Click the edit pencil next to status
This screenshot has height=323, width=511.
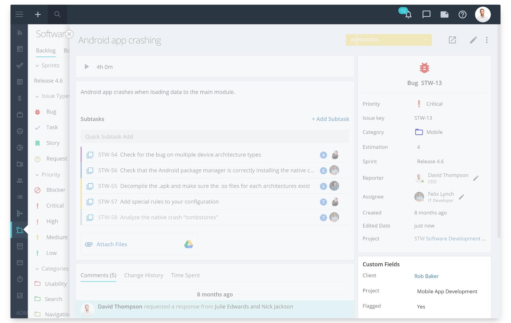click(x=473, y=40)
